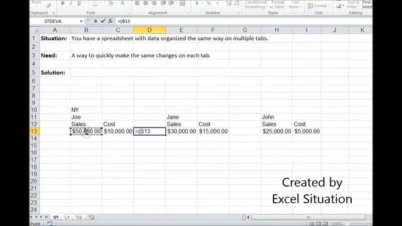Click the Insert Worksheet tab icon
The image size is (402, 226).
click(x=92, y=217)
